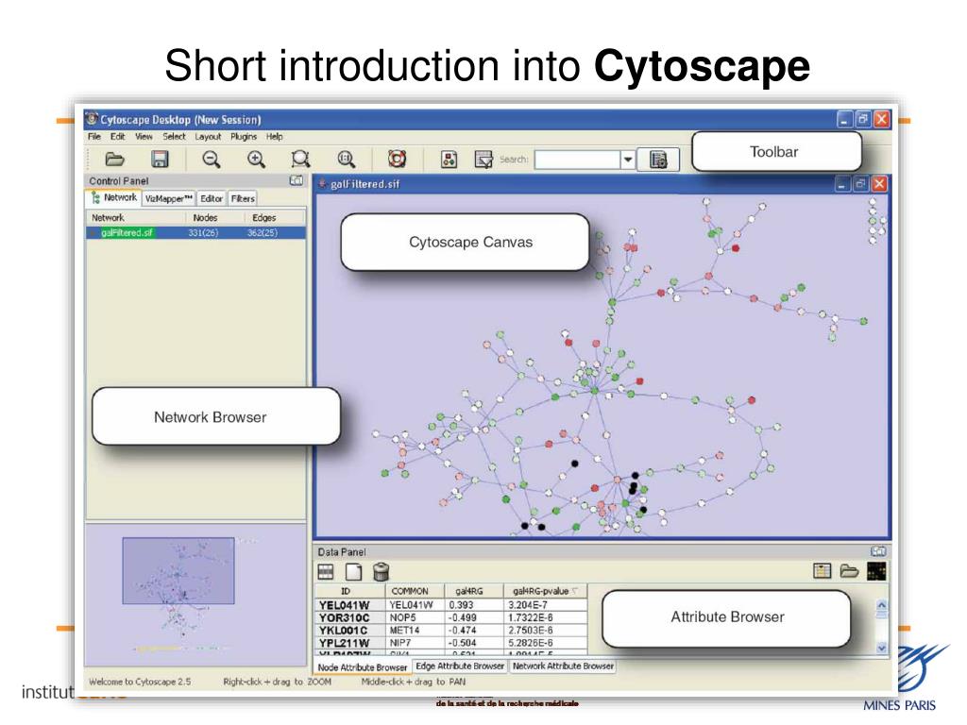
Task: Click the network overview thumbnail rectangle
Action: point(178,571)
